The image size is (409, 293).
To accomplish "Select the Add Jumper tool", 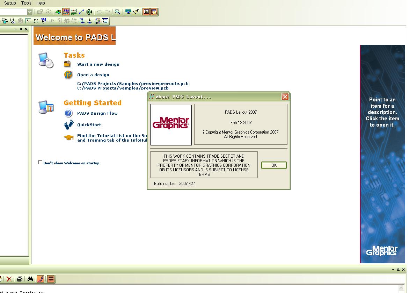I will (82, 21).
